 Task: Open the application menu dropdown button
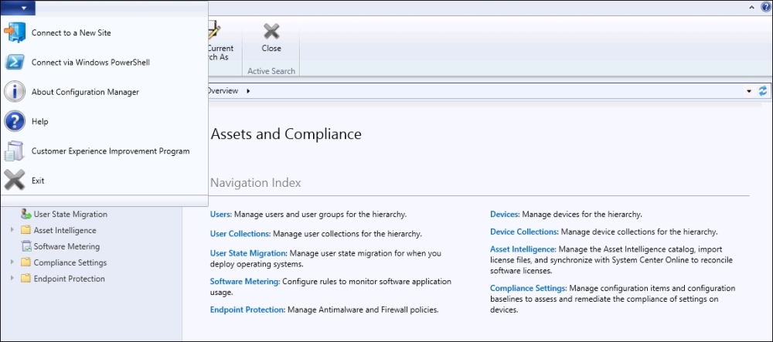point(19,7)
